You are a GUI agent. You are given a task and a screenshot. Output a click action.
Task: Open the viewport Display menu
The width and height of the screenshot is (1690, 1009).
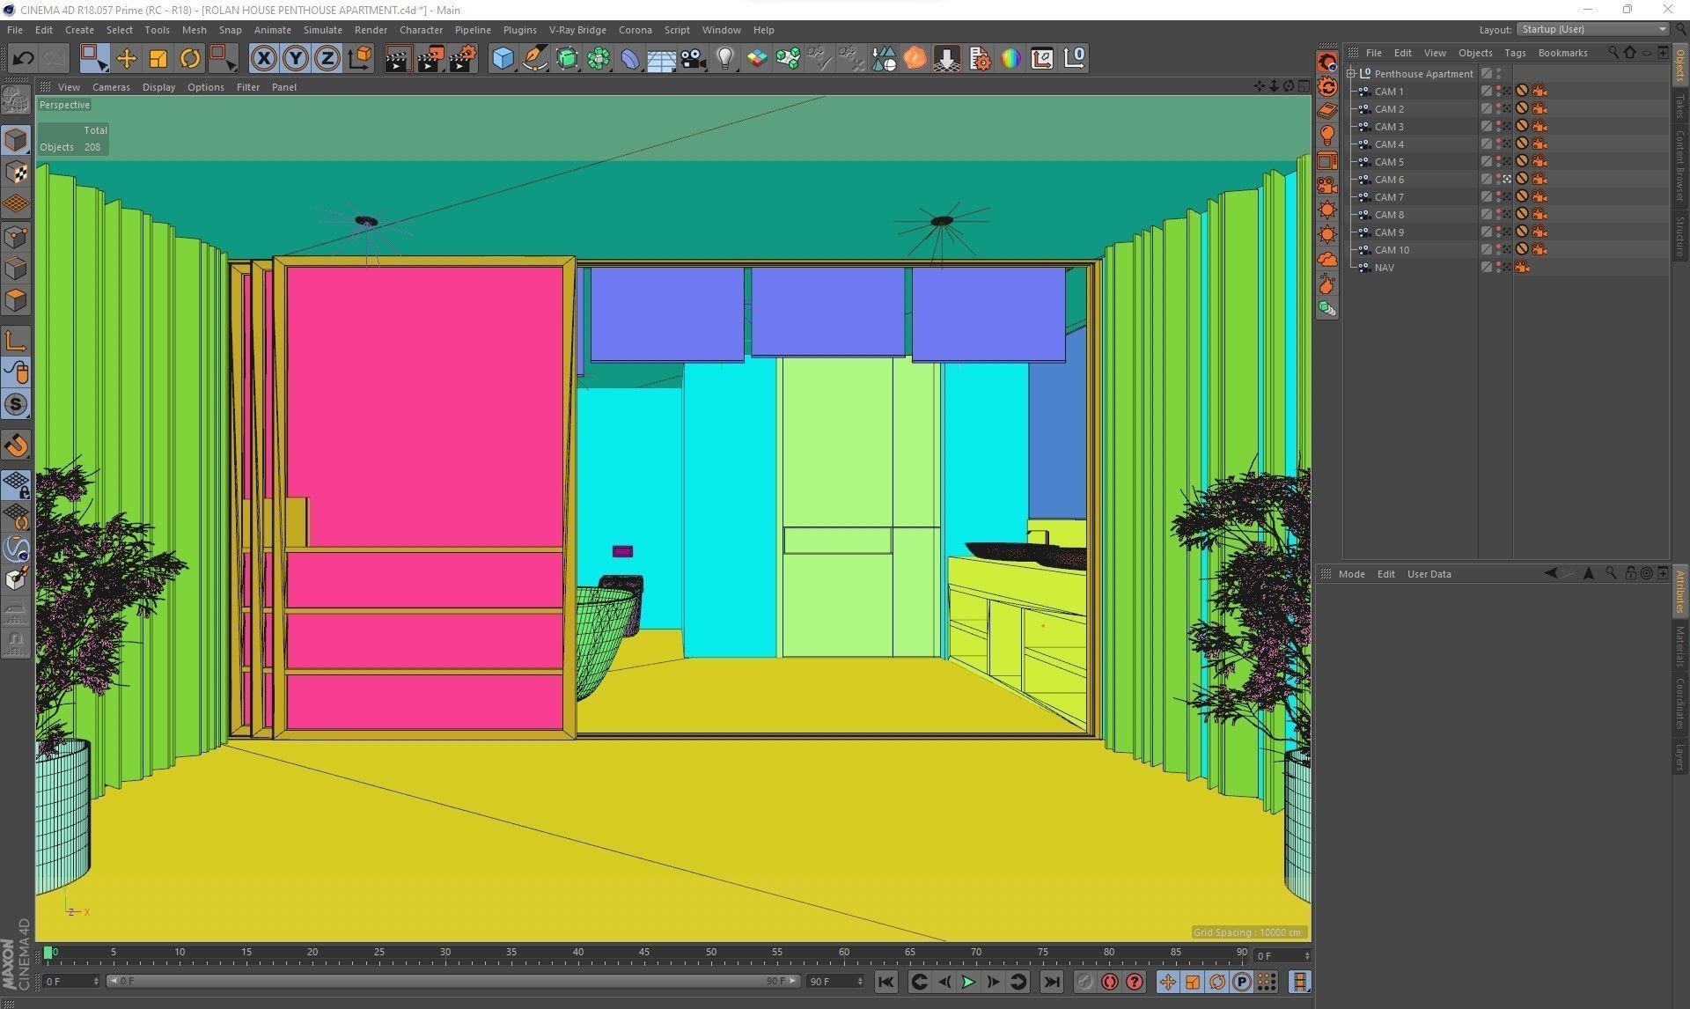coord(158,87)
